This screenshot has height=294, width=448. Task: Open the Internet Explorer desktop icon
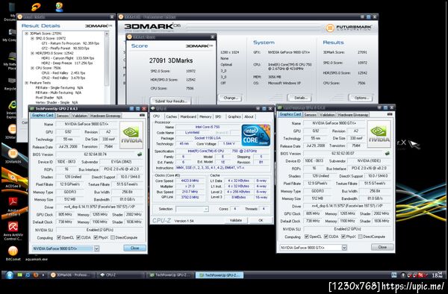11,110
